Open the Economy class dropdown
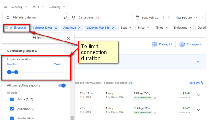Screen dimensions: 209x120 (x=56, y=7)
